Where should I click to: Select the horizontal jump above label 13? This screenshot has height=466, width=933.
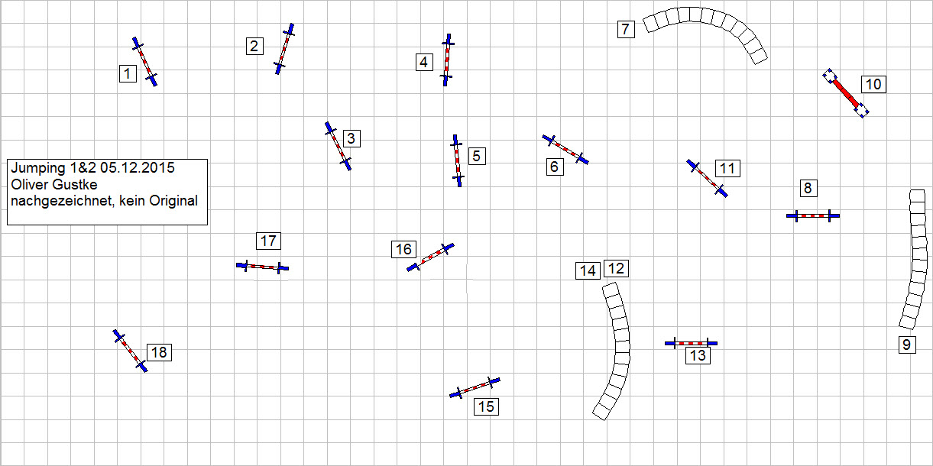coord(691,343)
